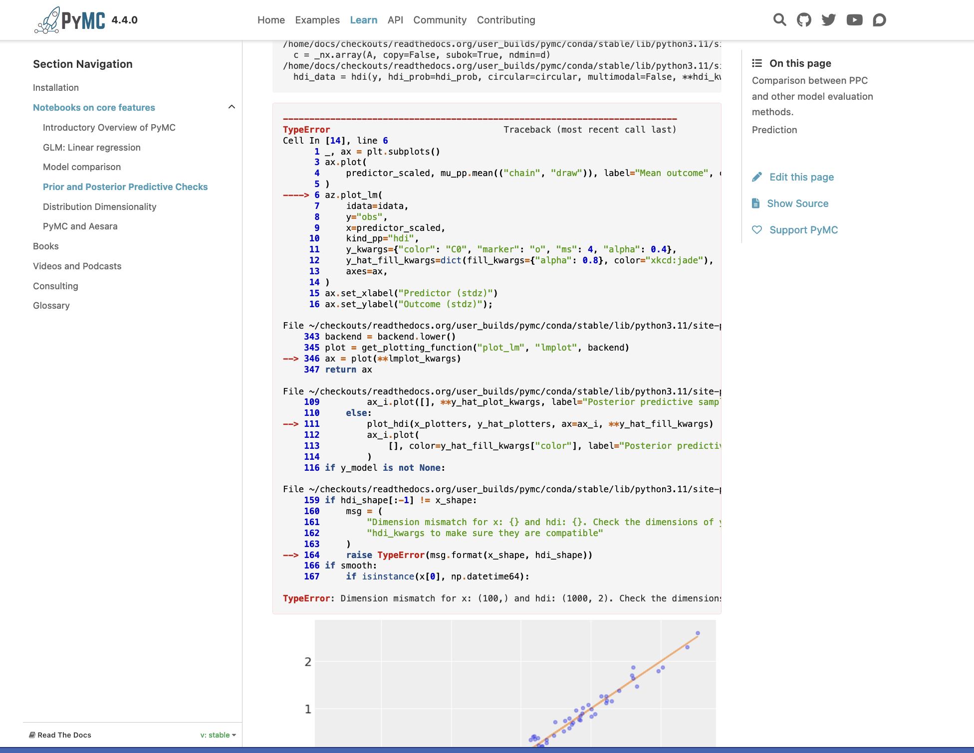This screenshot has height=753, width=974.
Task: Click the scatter plot output image
Action: (x=514, y=683)
